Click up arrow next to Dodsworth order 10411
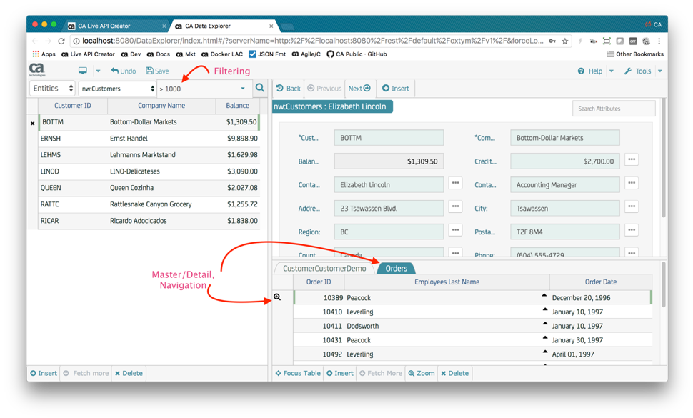This screenshot has height=418, width=693. pyautogui.click(x=544, y=324)
